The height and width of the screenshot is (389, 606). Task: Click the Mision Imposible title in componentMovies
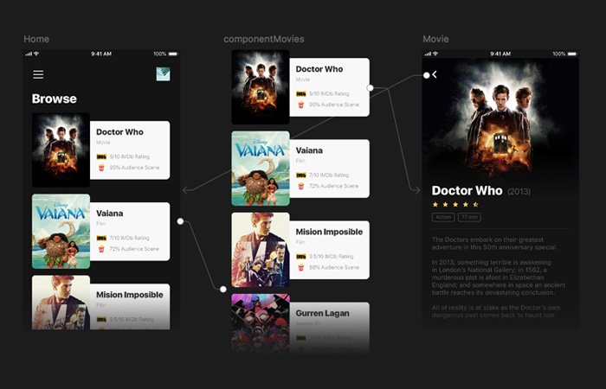pyautogui.click(x=329, y=232)
